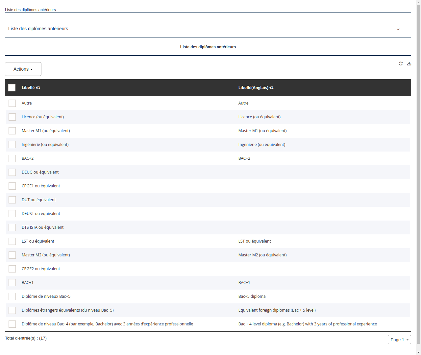
Task: Download the diplomas list
Action: [x=409, y=63]
